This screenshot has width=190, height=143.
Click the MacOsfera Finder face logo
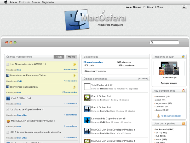click(77, 20)
